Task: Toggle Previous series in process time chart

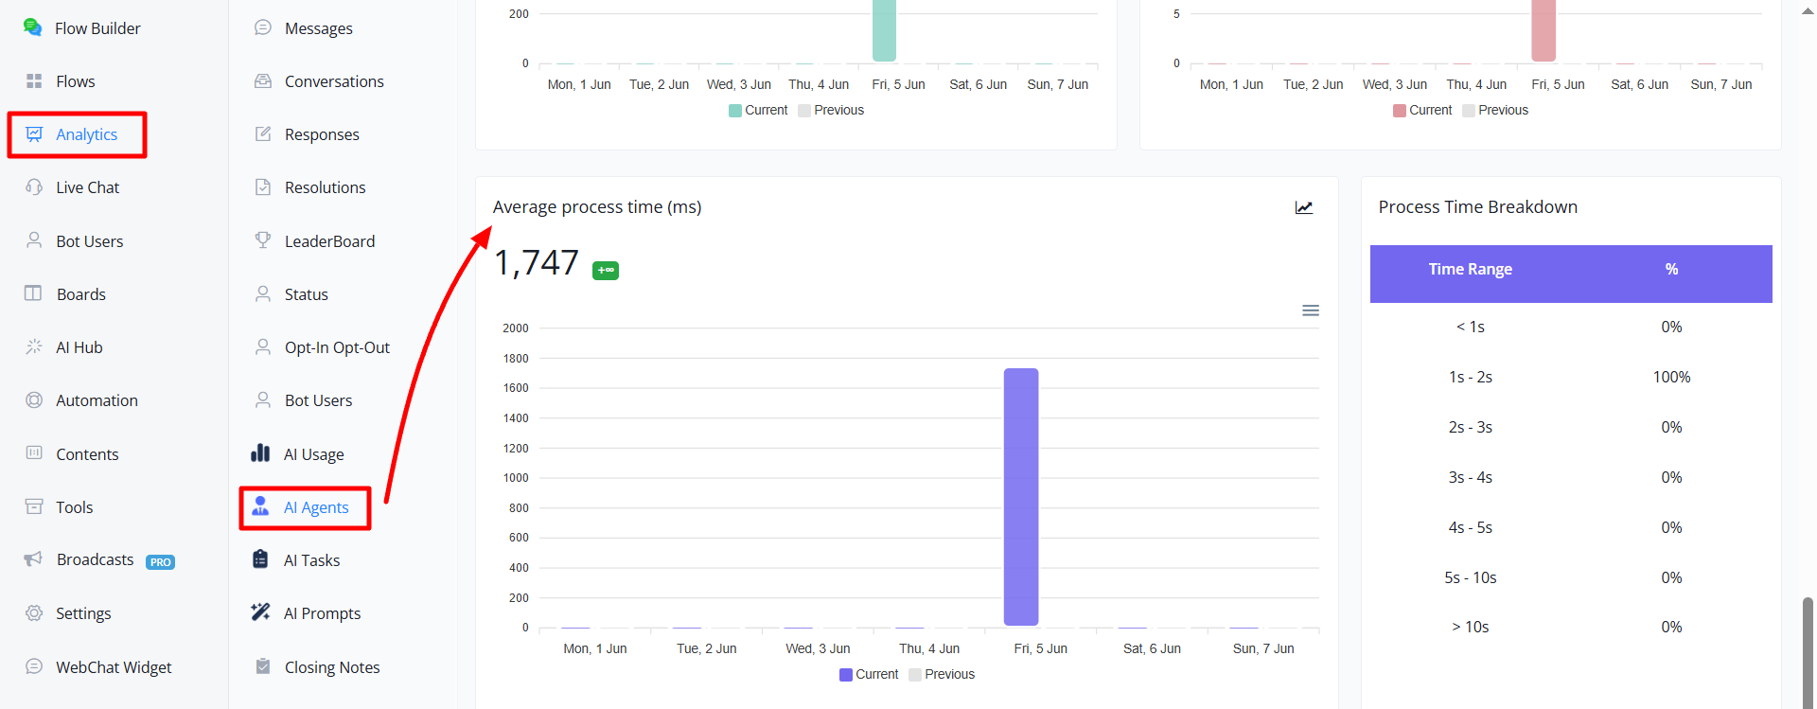Action: (x=942, y=674)
